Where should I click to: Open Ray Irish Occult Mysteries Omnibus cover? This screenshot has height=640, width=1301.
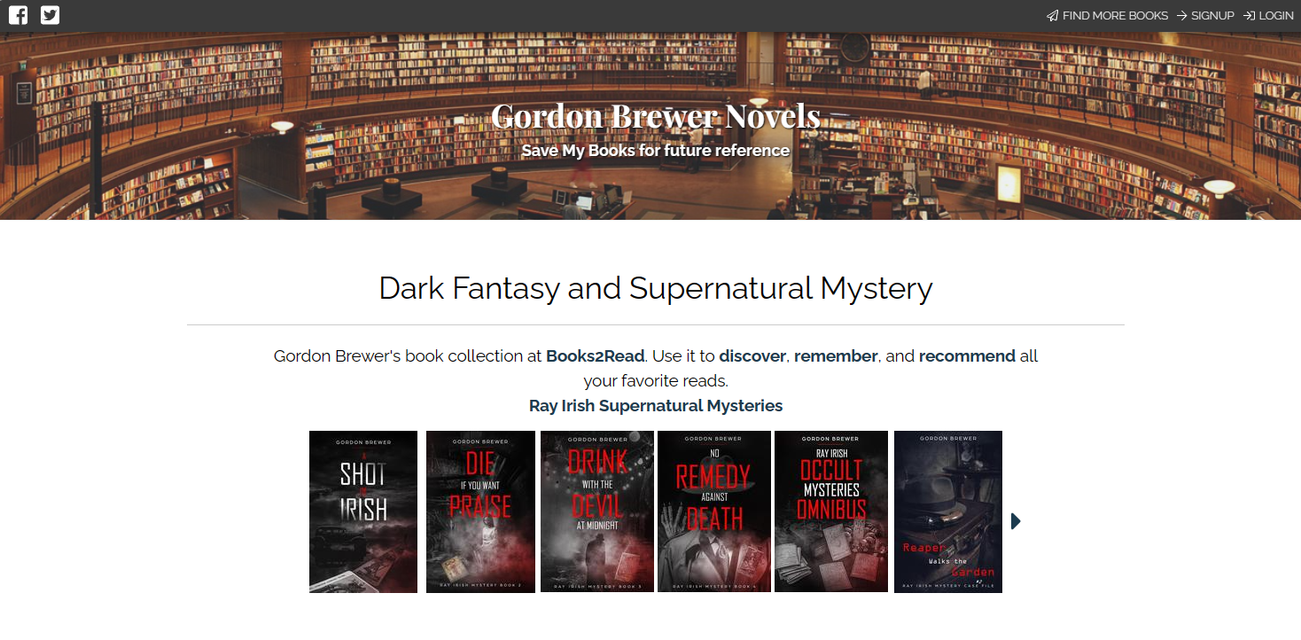pos(831,511)
